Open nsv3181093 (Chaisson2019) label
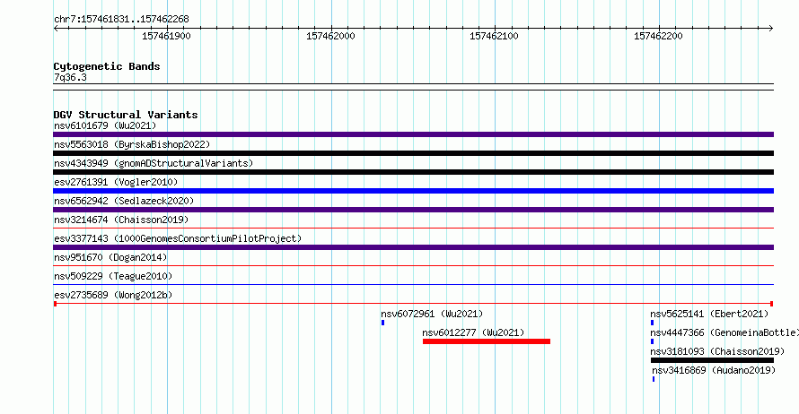799x414 pixels. click(x=717, y=351)
